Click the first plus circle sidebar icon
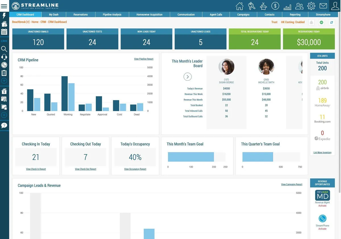Screen dimensions: 341x239 click(4, 81)
